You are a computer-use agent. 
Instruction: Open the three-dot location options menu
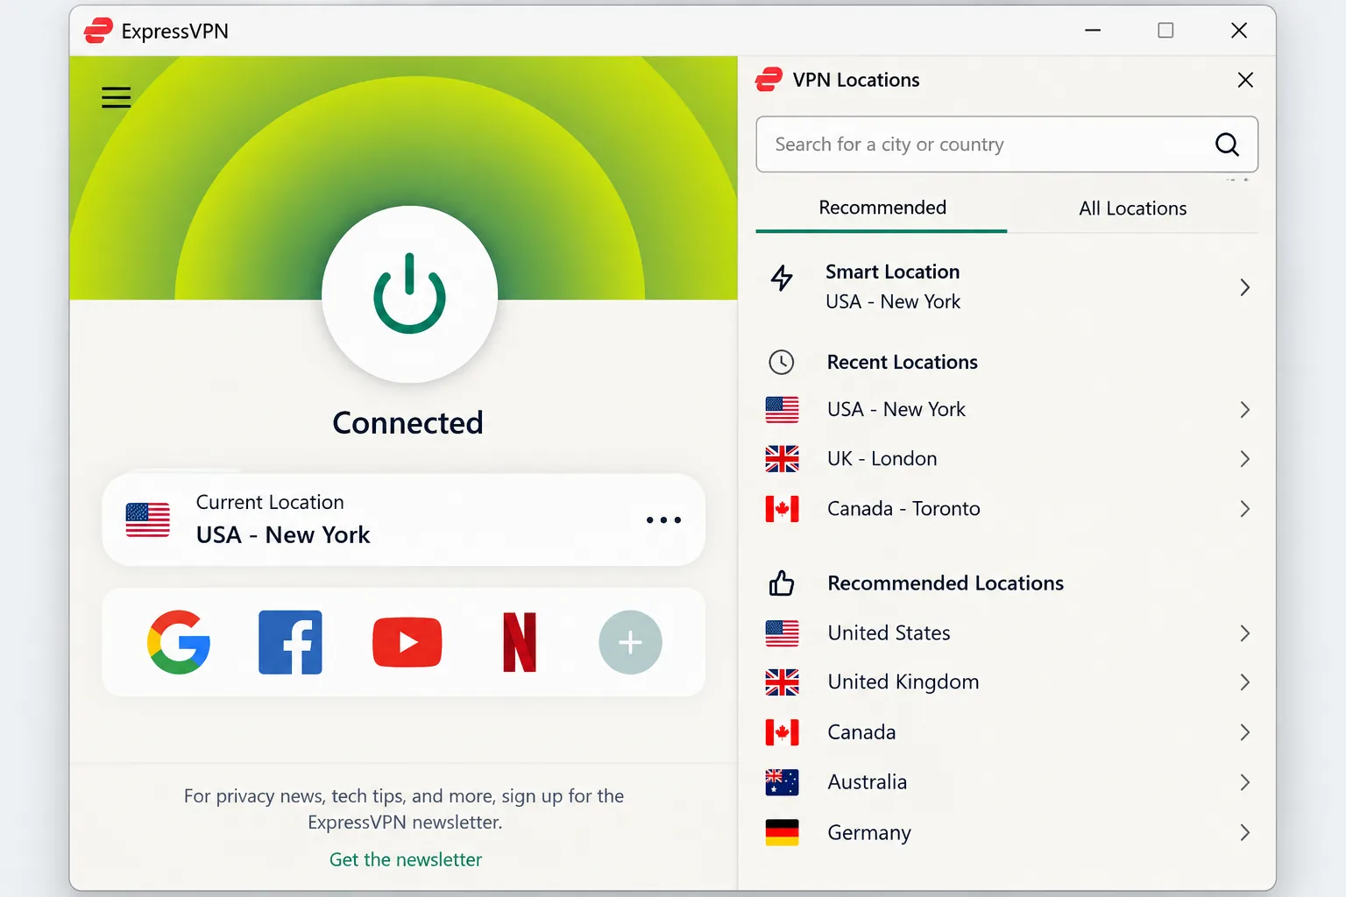[x=663, y=520]
